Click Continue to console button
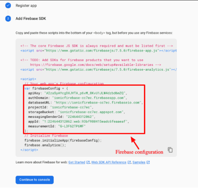The height and width of the screenshot is (188, 198). (x=35, y=180)
